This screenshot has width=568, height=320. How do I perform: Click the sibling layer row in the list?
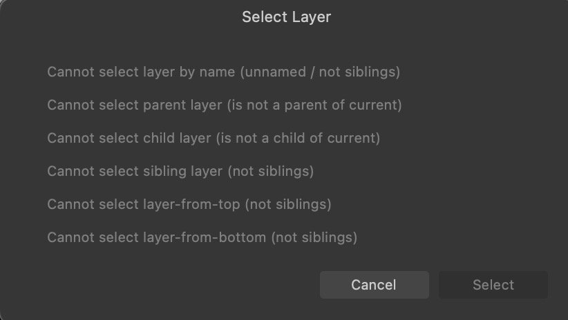click(180, 172)
